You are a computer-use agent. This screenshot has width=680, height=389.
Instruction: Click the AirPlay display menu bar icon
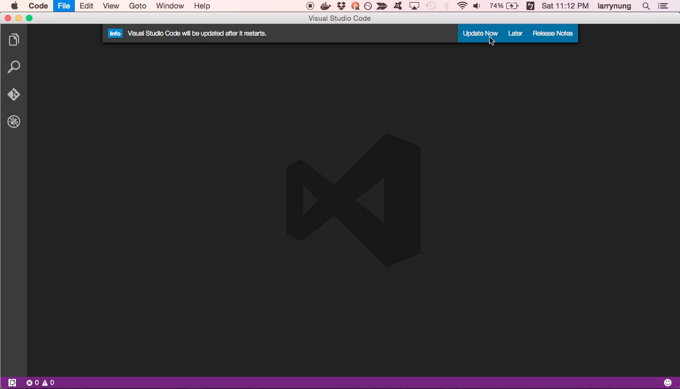coord(414,6)
